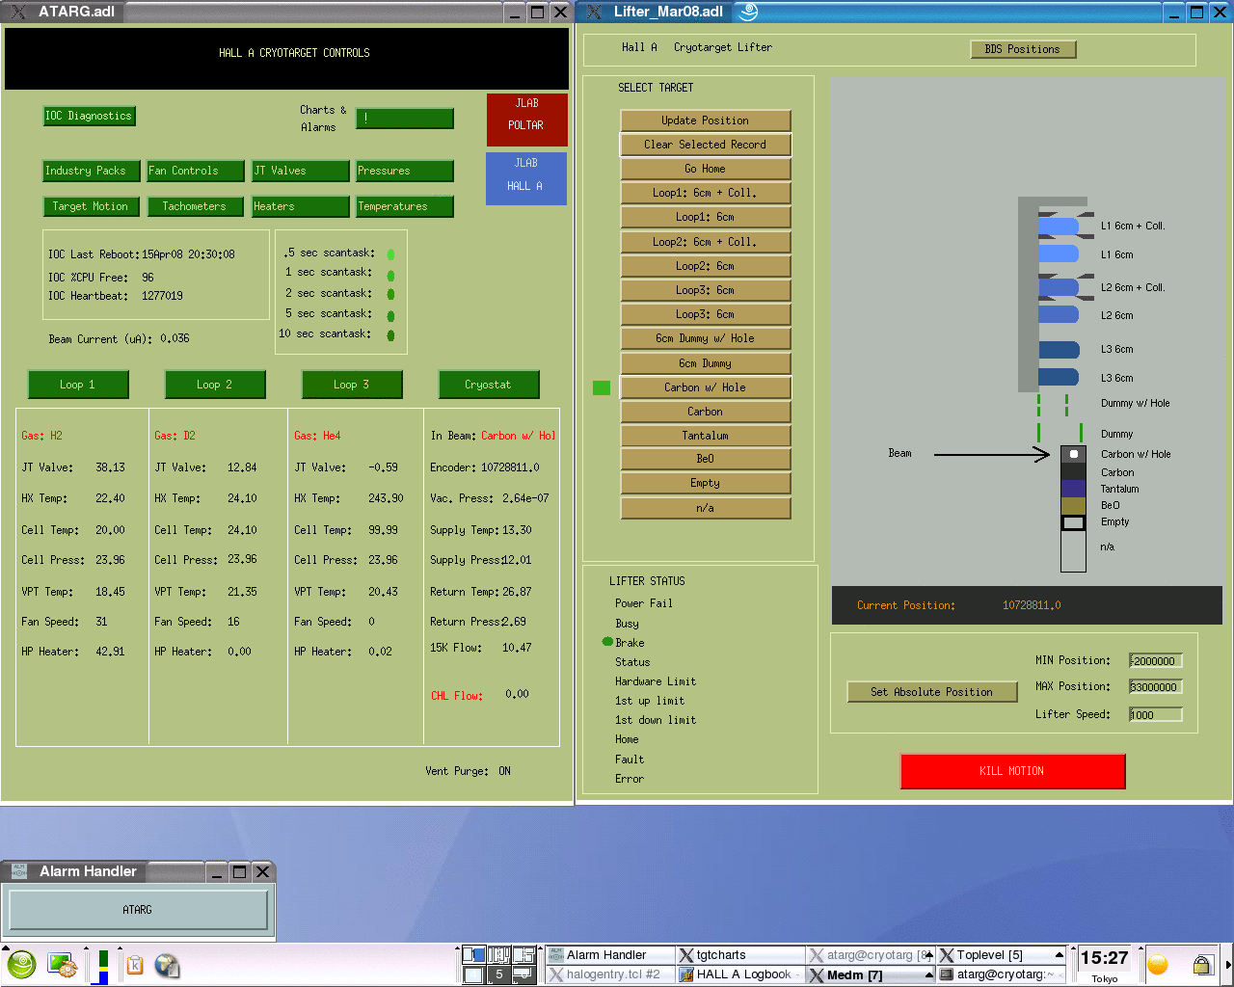
Task: Open Lifter_Mar08.adl window menu X icon
Action: [x=594, y=12]
